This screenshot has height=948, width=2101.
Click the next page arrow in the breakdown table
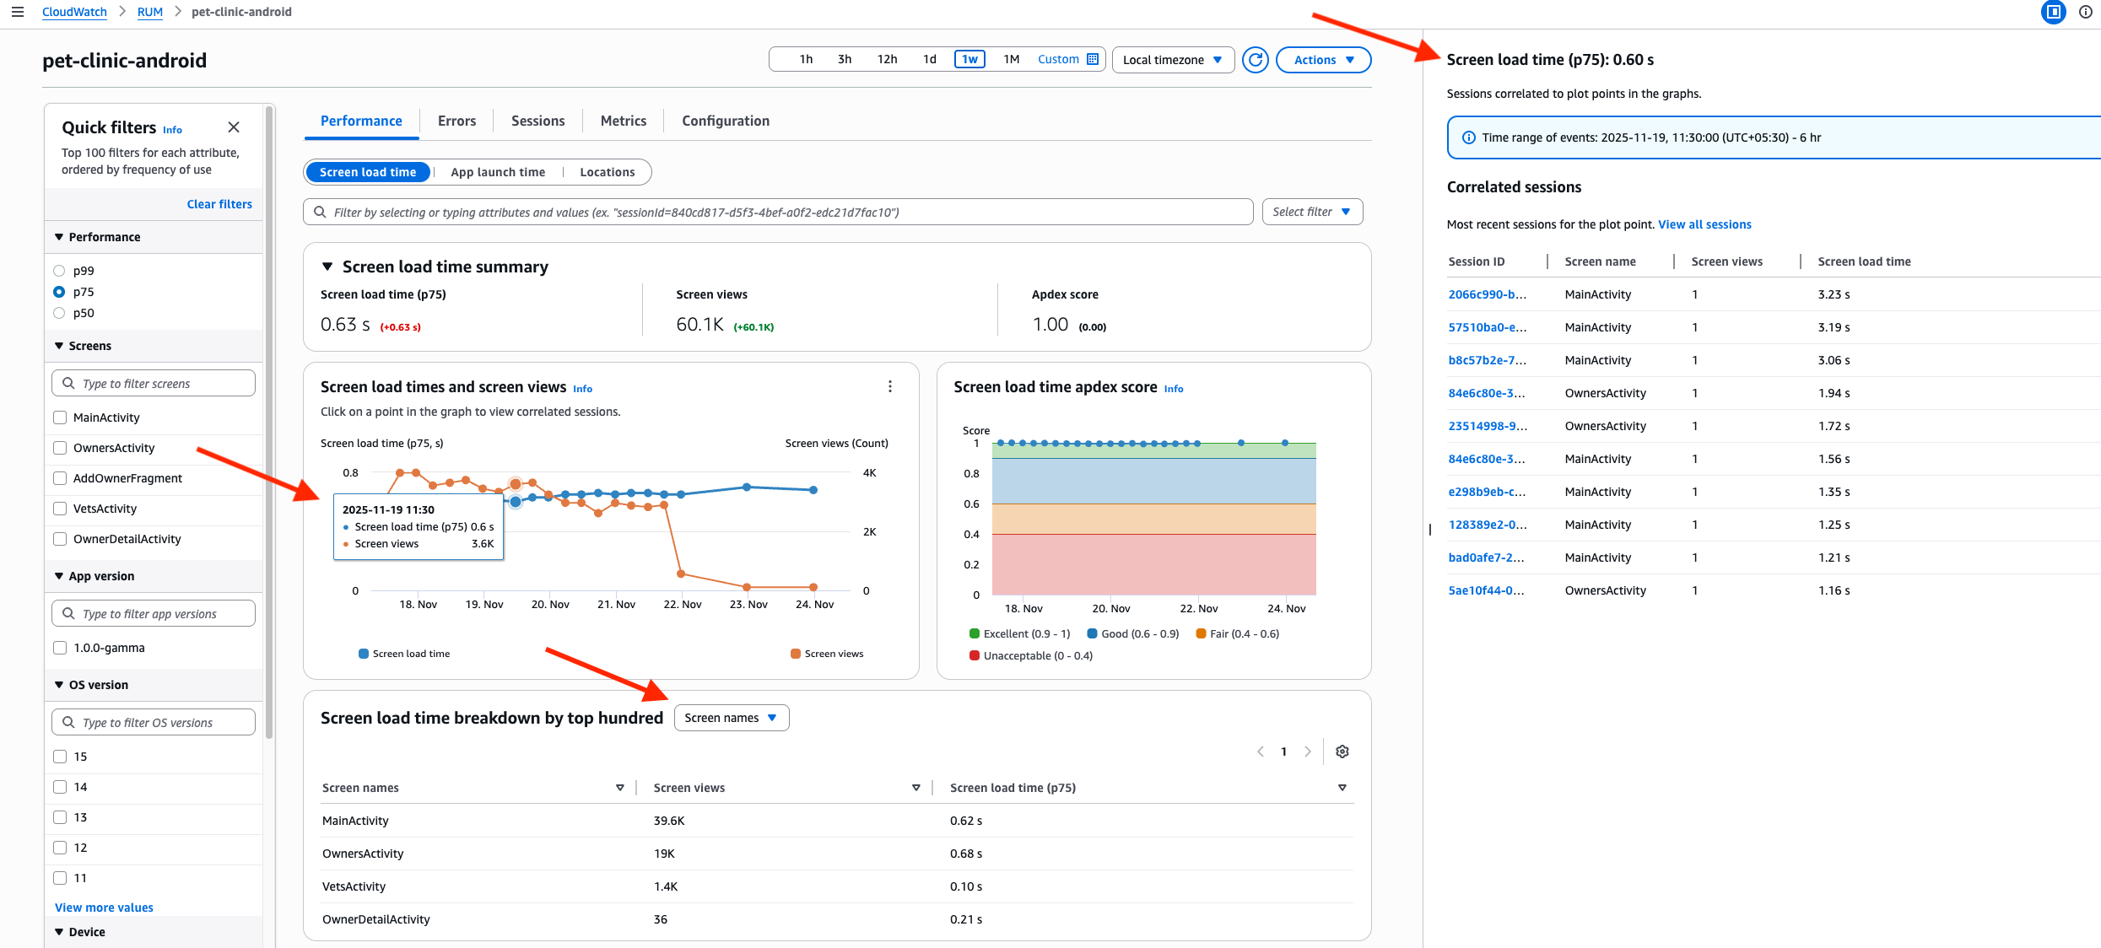[1307, 751]
